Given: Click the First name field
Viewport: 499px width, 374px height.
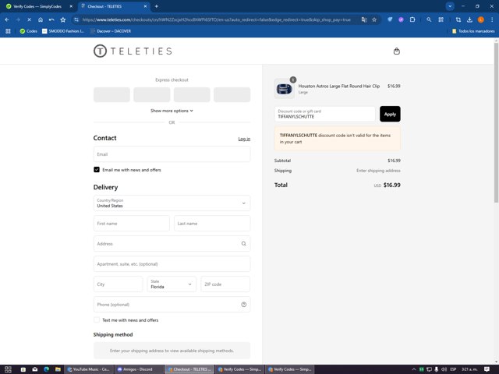Looking at the screenshot, I should (x=132, y=224).
